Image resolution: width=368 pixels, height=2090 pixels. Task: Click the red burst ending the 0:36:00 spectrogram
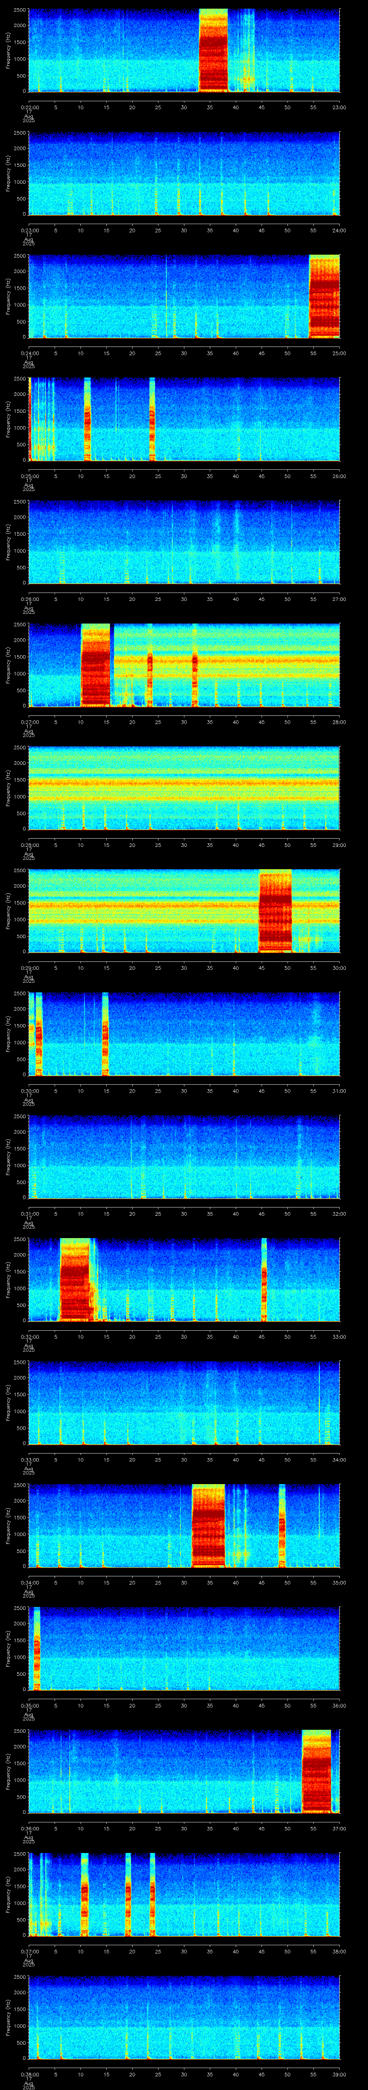316,1771
